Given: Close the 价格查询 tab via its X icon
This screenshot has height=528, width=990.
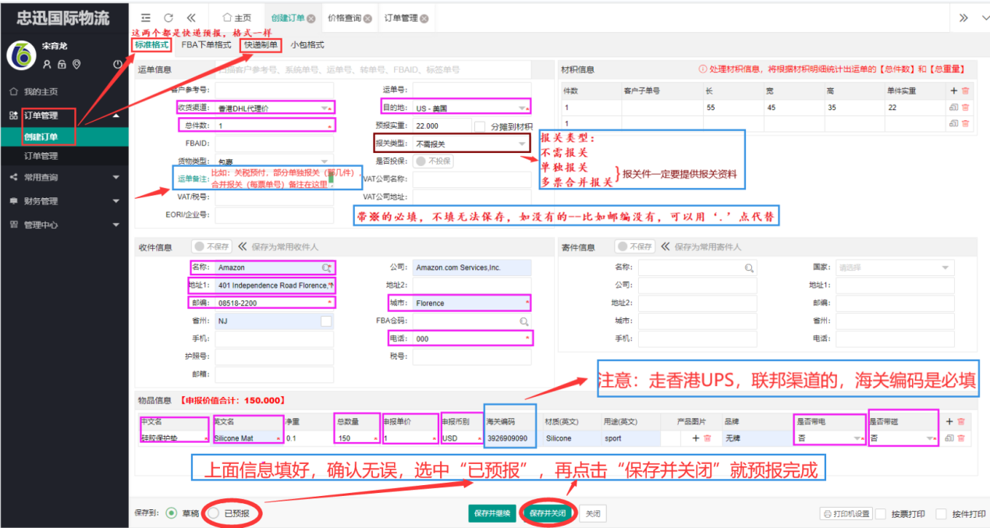Looking at the screenshot, I should coord(367,18).
